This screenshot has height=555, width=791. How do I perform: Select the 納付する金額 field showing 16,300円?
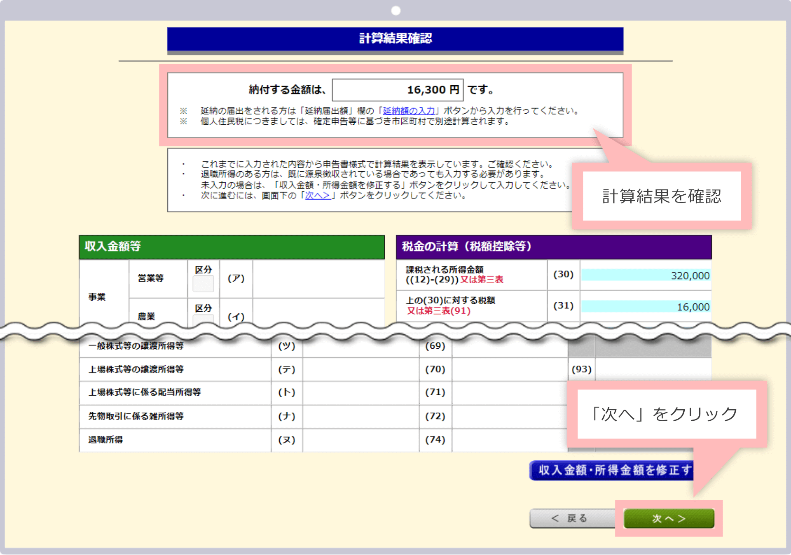[x=398, y=89]
